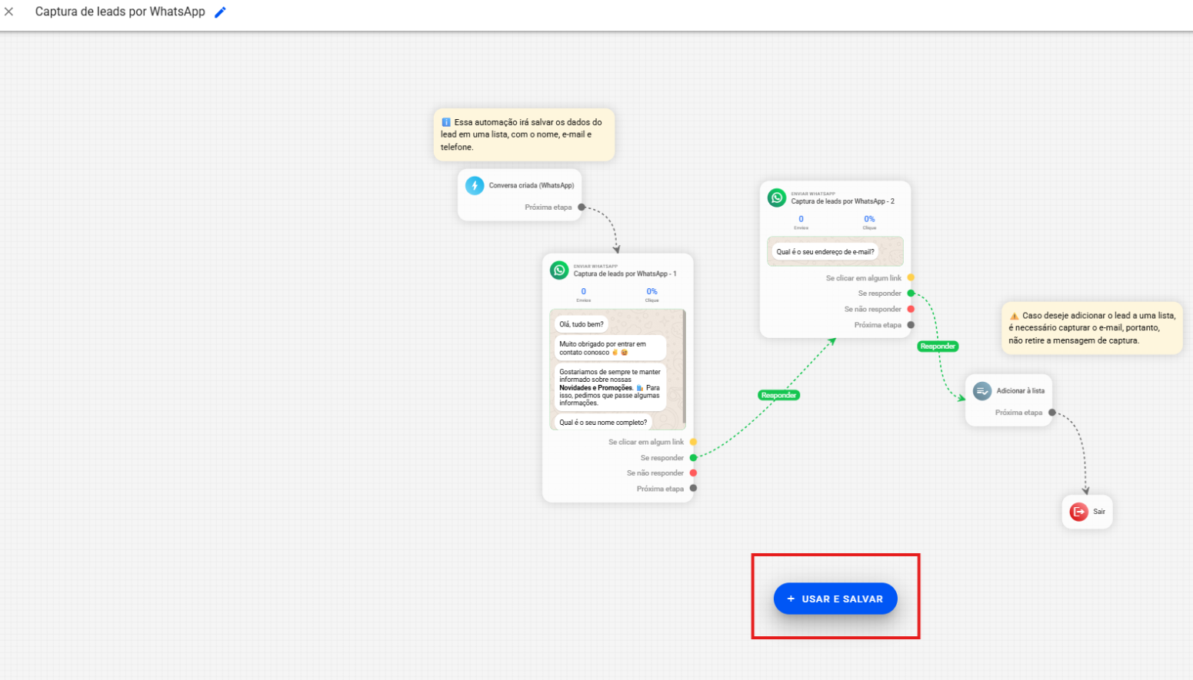Click green Se responder connector on node 1

[x=693, y=458]
